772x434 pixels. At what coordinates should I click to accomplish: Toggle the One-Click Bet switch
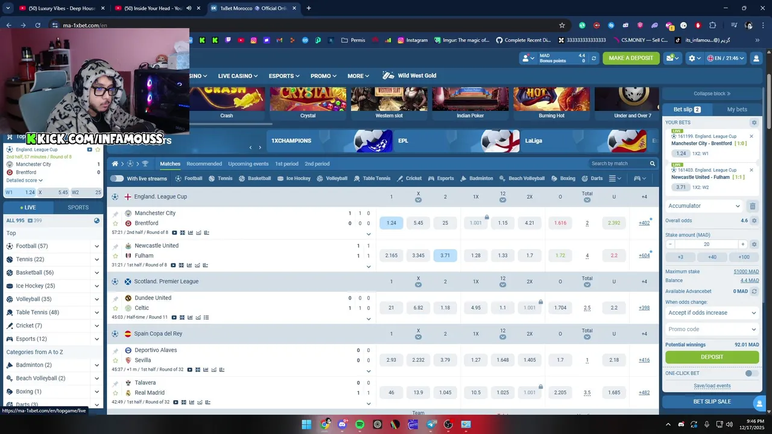coord(751,373)
